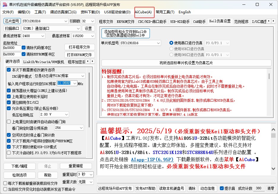Select 使用串口进行仿真 radio button
Image resolution: width=278 pixels, height=194 pixels.
click(171, 43)
